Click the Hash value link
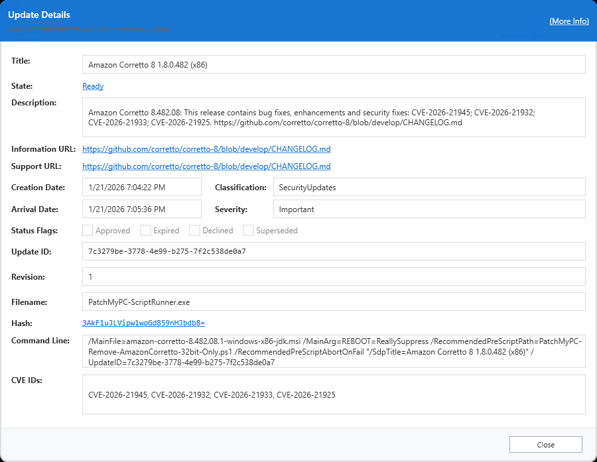Viewport: 597px width, 462px height. point(143,323)
